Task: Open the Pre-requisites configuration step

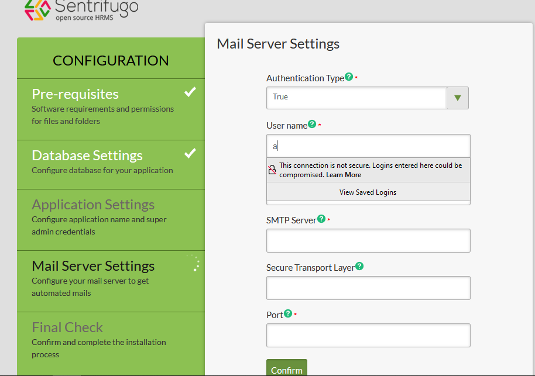Action: point(75,94)
